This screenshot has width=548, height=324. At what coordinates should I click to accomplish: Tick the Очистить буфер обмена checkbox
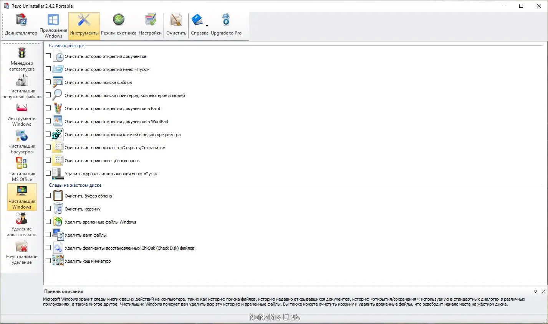(48, 196)
